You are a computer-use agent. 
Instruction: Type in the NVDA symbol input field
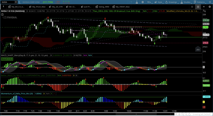click(x=8, y=2)
